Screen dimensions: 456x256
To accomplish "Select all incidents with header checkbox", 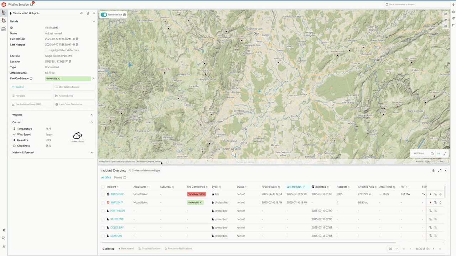I will (x=103, y=187).
